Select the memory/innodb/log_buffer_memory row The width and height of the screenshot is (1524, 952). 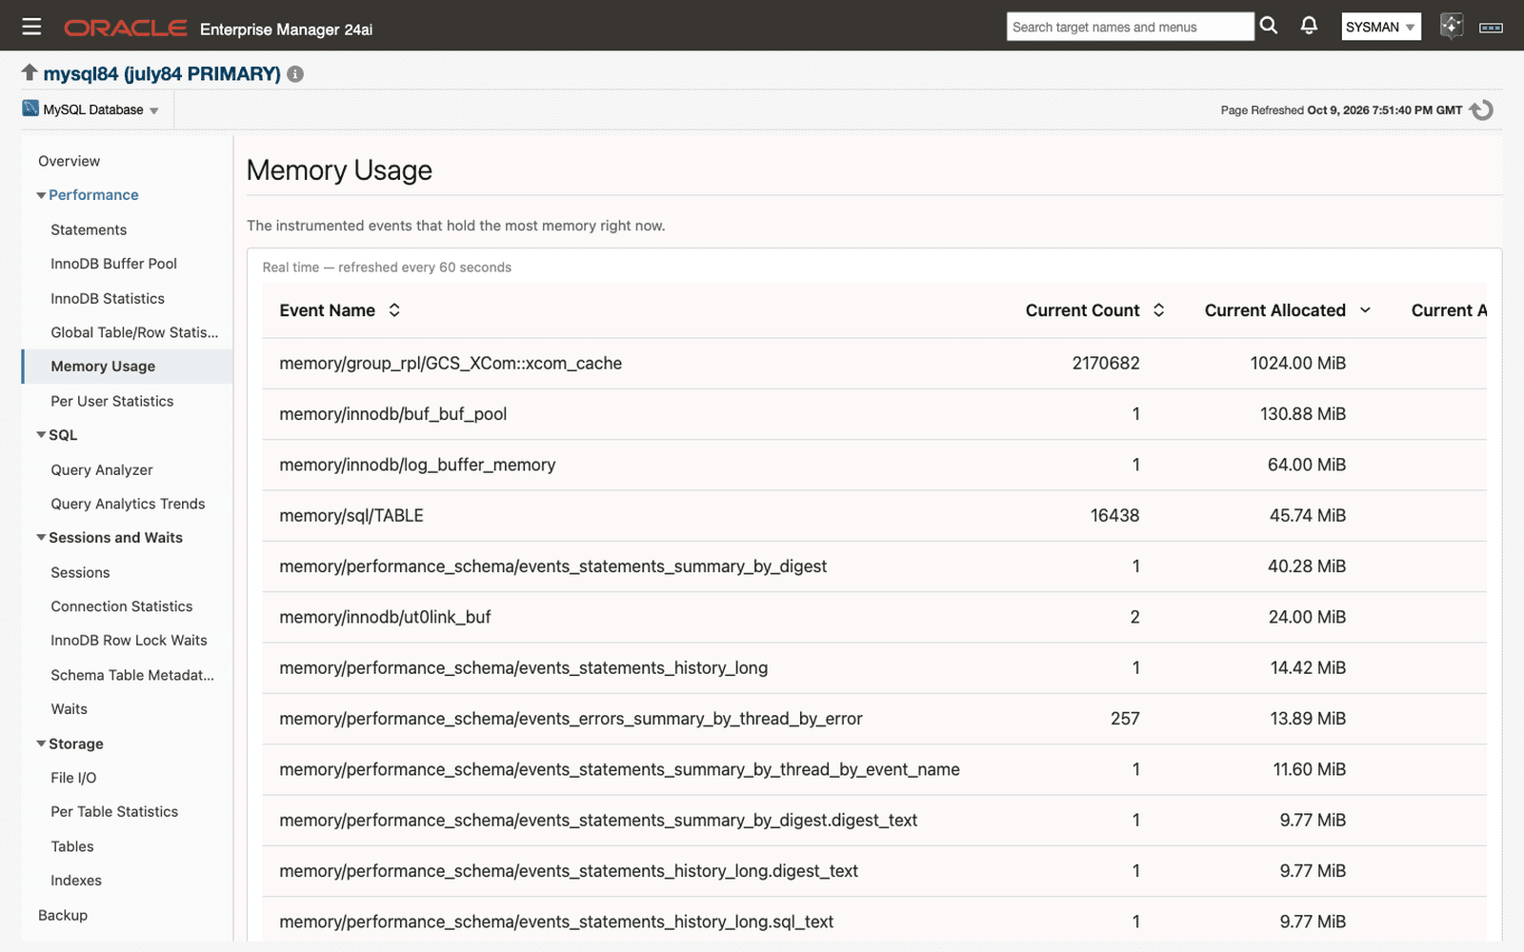click(x=874, y=465)
